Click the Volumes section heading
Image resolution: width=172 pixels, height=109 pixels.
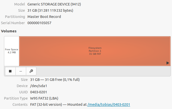[9, 31]
